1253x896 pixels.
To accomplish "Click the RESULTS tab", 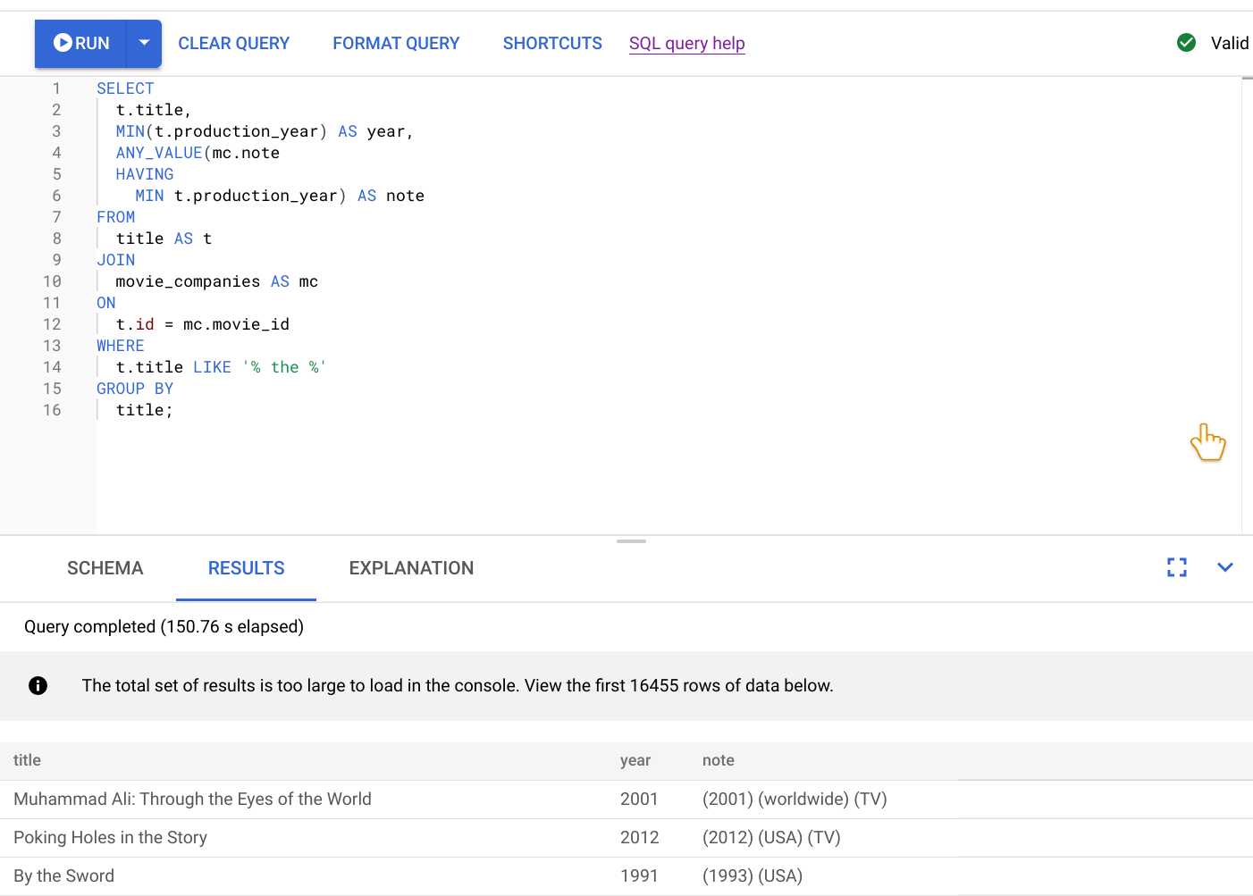I will click(x=246, y=568).
